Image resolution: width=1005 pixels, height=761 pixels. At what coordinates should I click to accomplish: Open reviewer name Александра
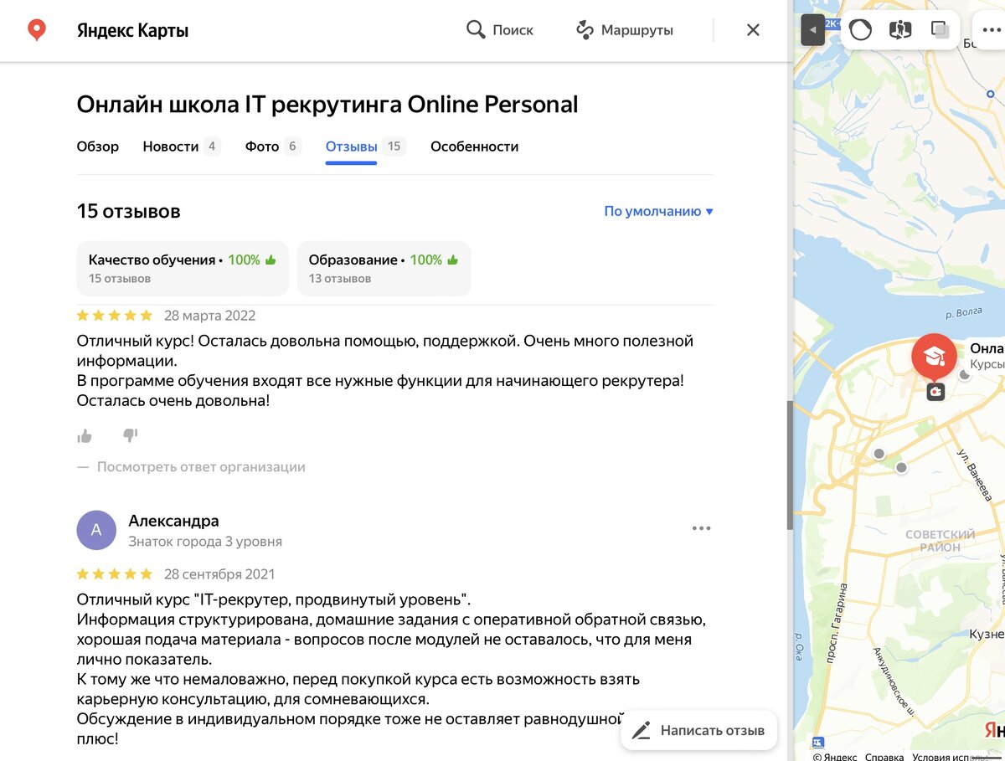pyautogui.click(x=173, y=521)
